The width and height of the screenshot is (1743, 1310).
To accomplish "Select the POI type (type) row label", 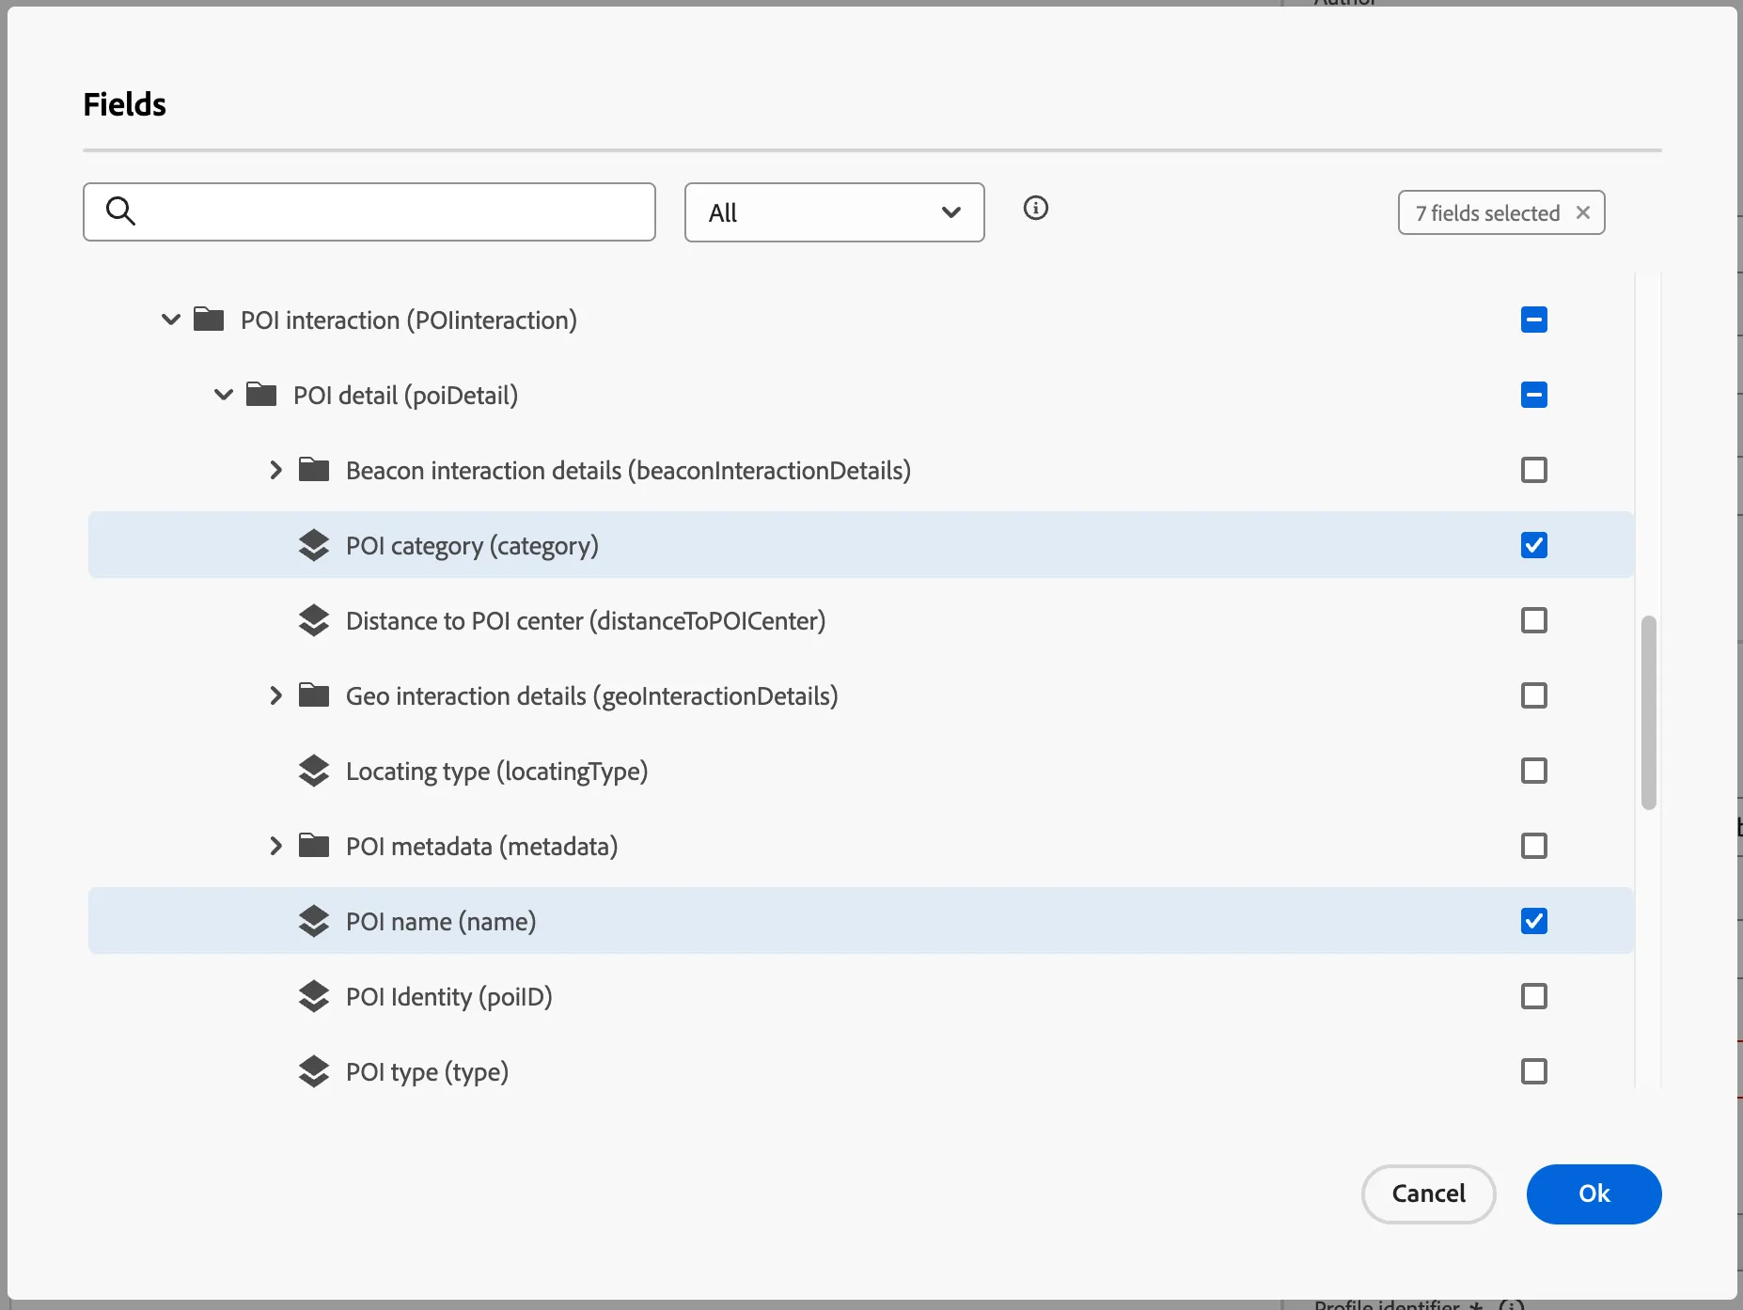I will tap(427, 1071).
